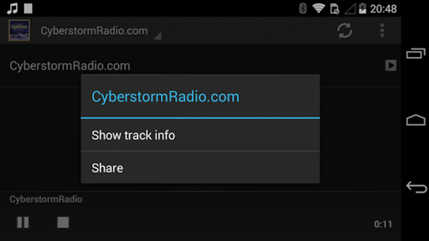429x241 pixels.
Task: Tap the Android home button
Action: (416, 120)
